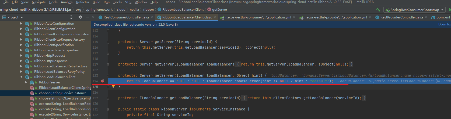Expand RibbonClientConfigurationRegistrar tree node
Viewport: 451px width, 119px height.
[x=21, y=34]
